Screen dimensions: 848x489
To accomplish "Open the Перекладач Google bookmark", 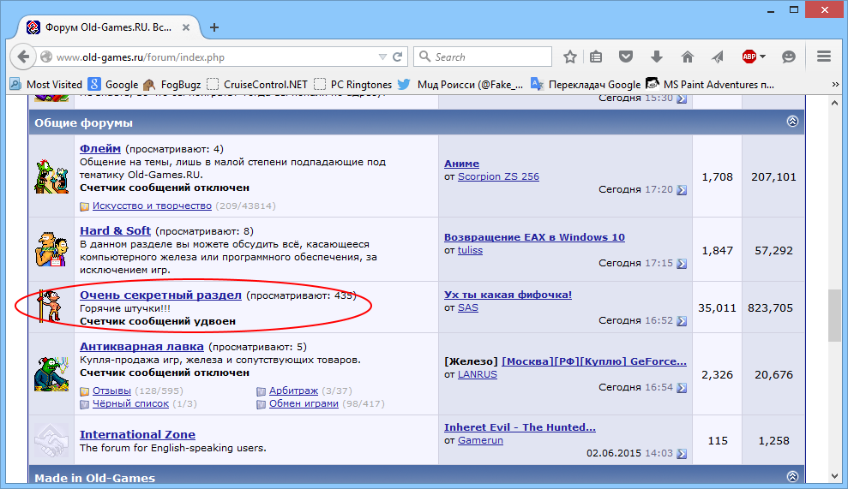I will coord(586,84).
